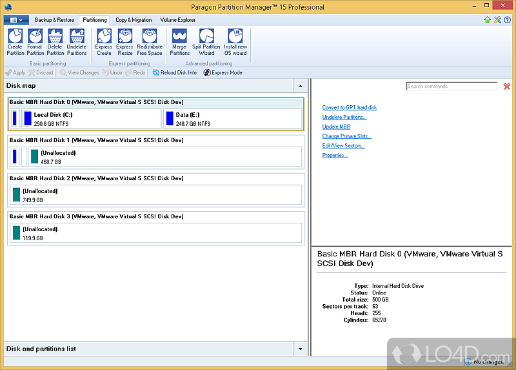Launch the Split Partition Wizard
Viewport: 516px width, 370px height.
(x=206, y=42)
